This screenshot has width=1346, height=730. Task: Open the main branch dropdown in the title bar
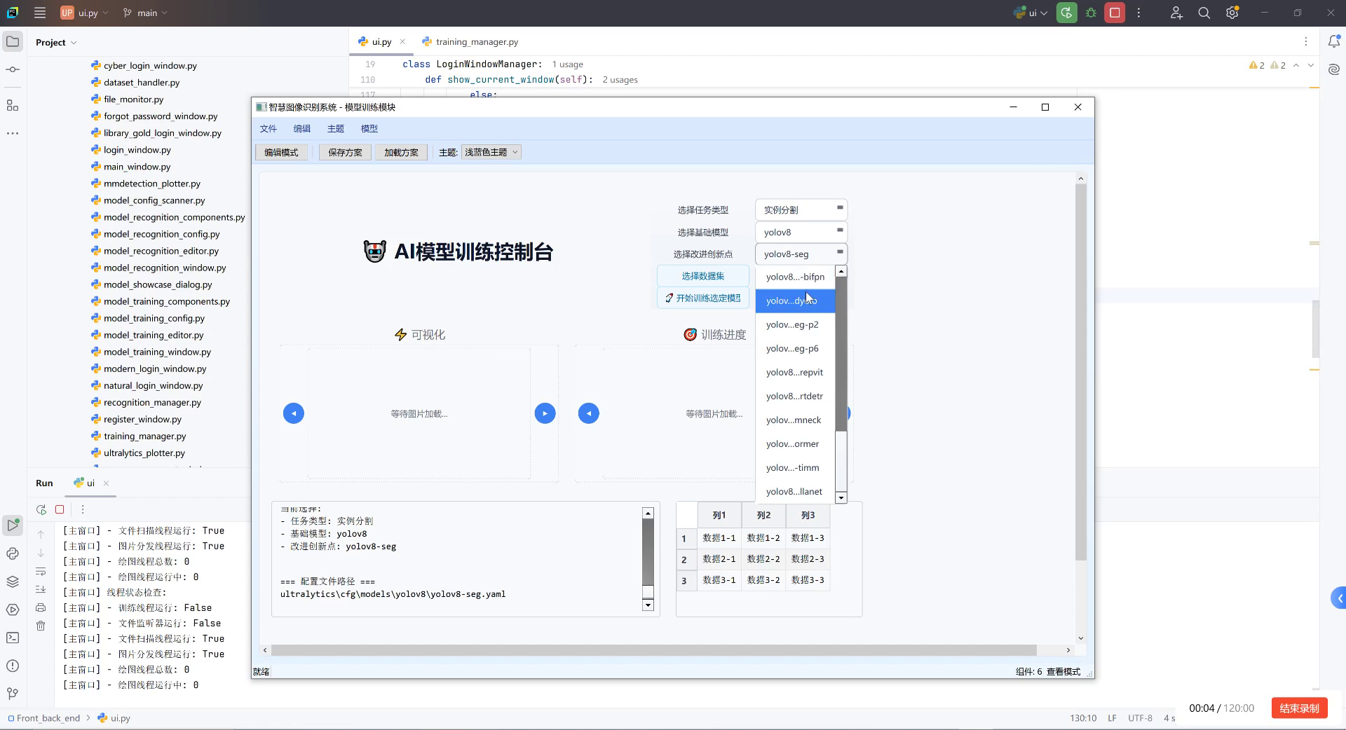tap(146, 13)
